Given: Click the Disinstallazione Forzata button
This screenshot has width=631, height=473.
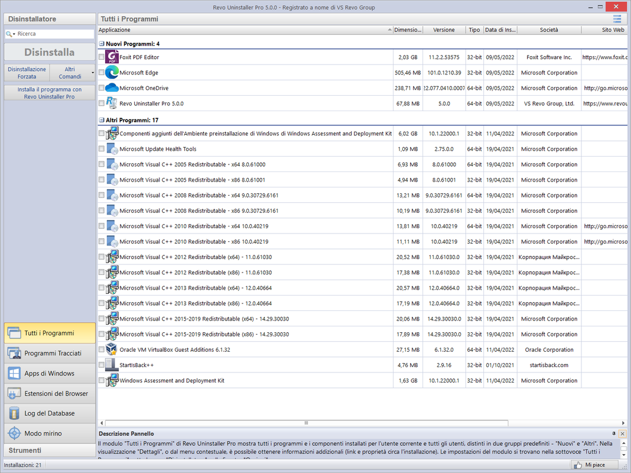Looking at the screenshot, I should [x=27, y=73].
